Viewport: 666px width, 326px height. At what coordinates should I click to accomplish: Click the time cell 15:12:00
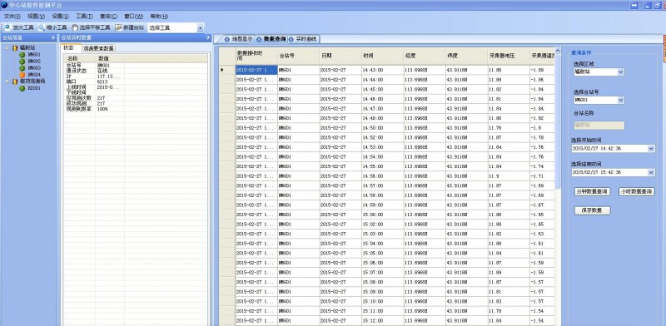[382, 321]
